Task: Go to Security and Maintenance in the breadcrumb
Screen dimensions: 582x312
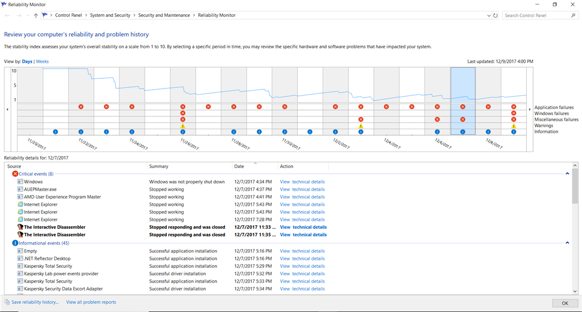Action: (164, 15)
